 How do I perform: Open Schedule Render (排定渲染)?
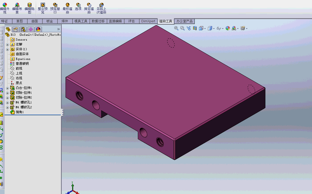(89, 8)
